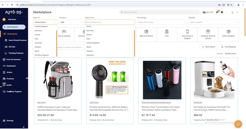Open the Currency USD dropdown
246x129 pixels.
point(71,22)
